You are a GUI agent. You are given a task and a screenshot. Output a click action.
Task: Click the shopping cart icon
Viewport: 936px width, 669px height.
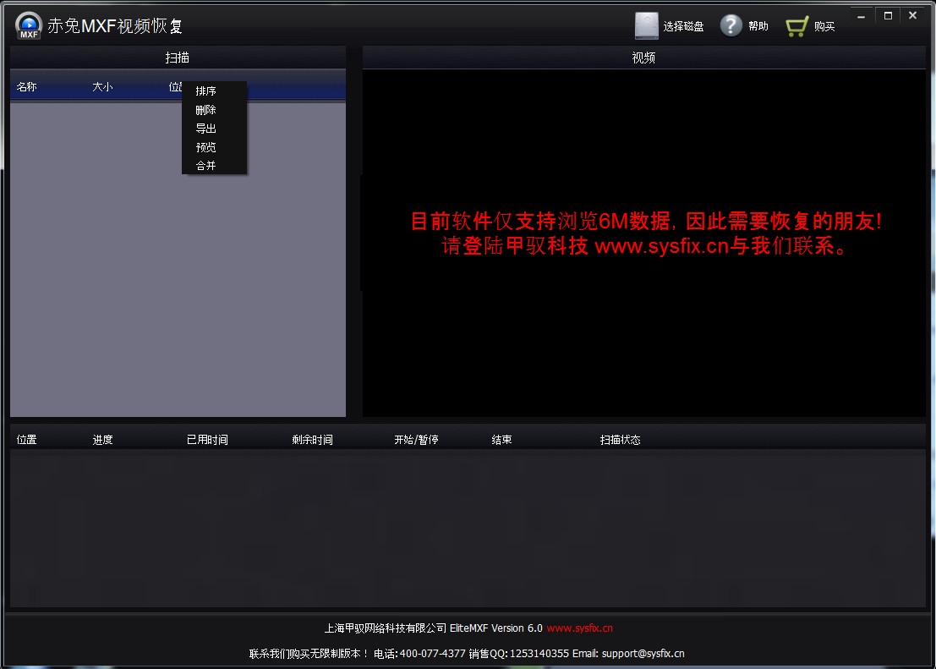tap(797, 26)
